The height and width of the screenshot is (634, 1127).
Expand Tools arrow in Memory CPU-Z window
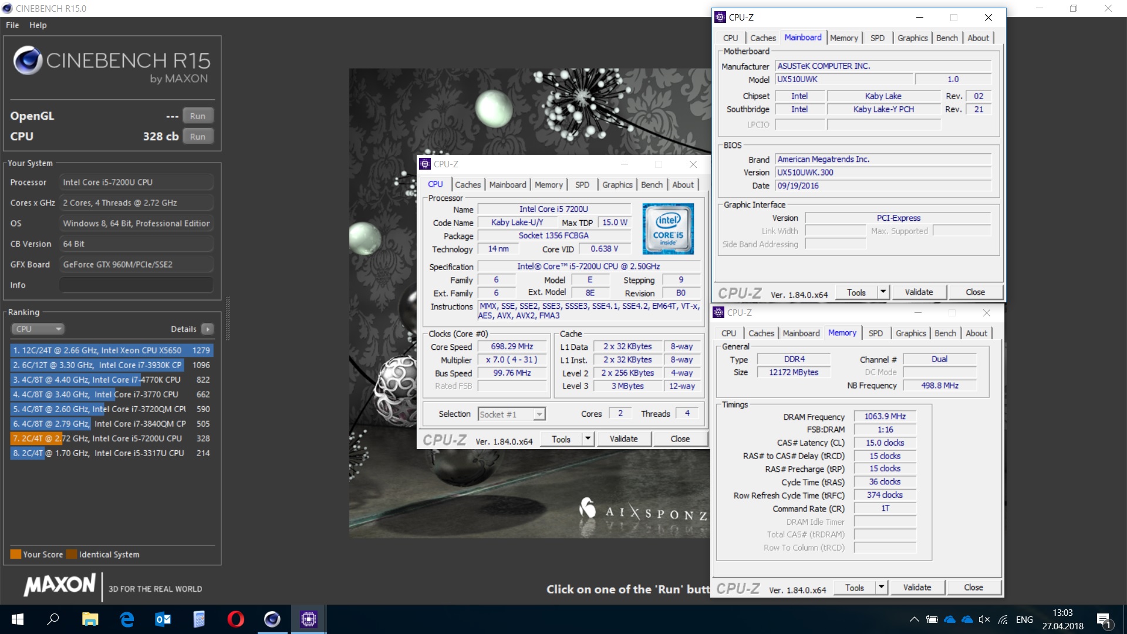882,588
